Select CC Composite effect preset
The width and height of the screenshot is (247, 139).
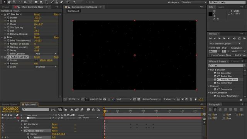[224, 89]
